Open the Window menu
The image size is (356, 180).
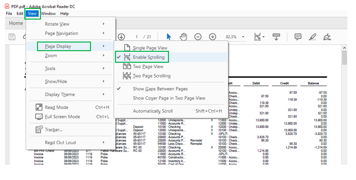pos(48,13)
